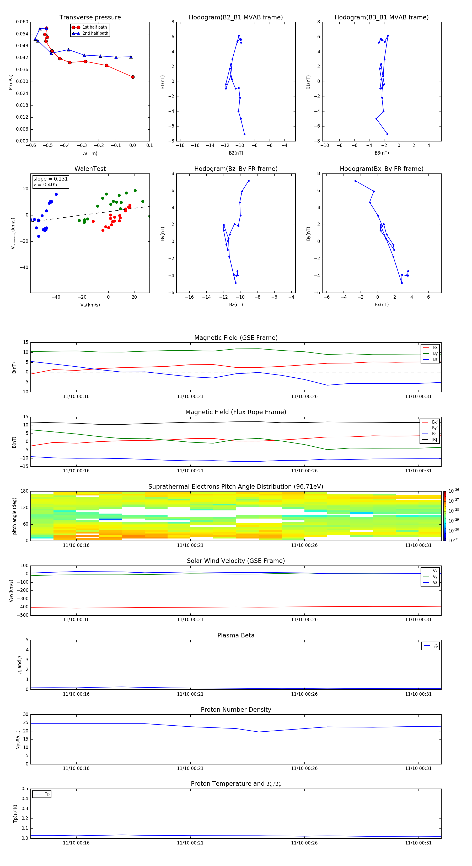Screen dimensions: 472x866
Task: Select the "slope = 0.131" annotation
Action: coord(50,179)
